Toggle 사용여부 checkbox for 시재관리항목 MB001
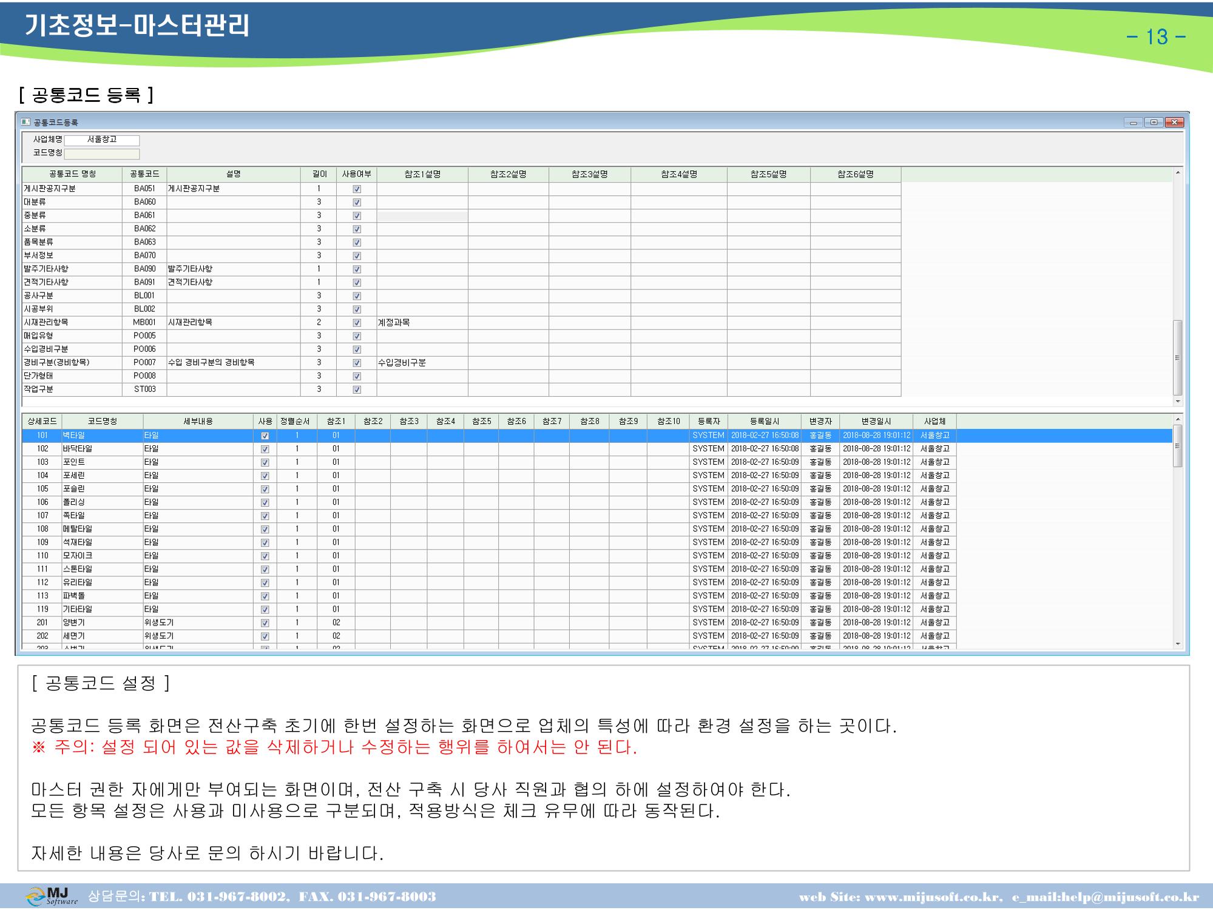This screenshot has width=1213, height=910. tap(357, 323)
